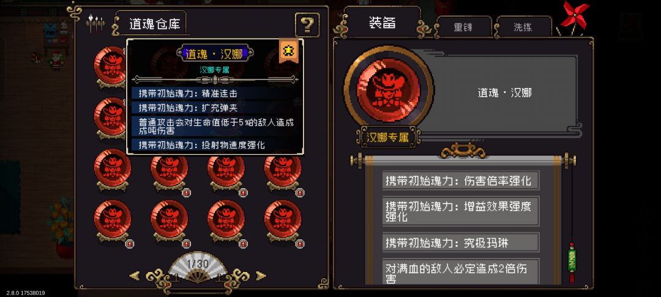Switch to the 重铸 tab
This screenshot has height=297, width=661.
point(463,28)
